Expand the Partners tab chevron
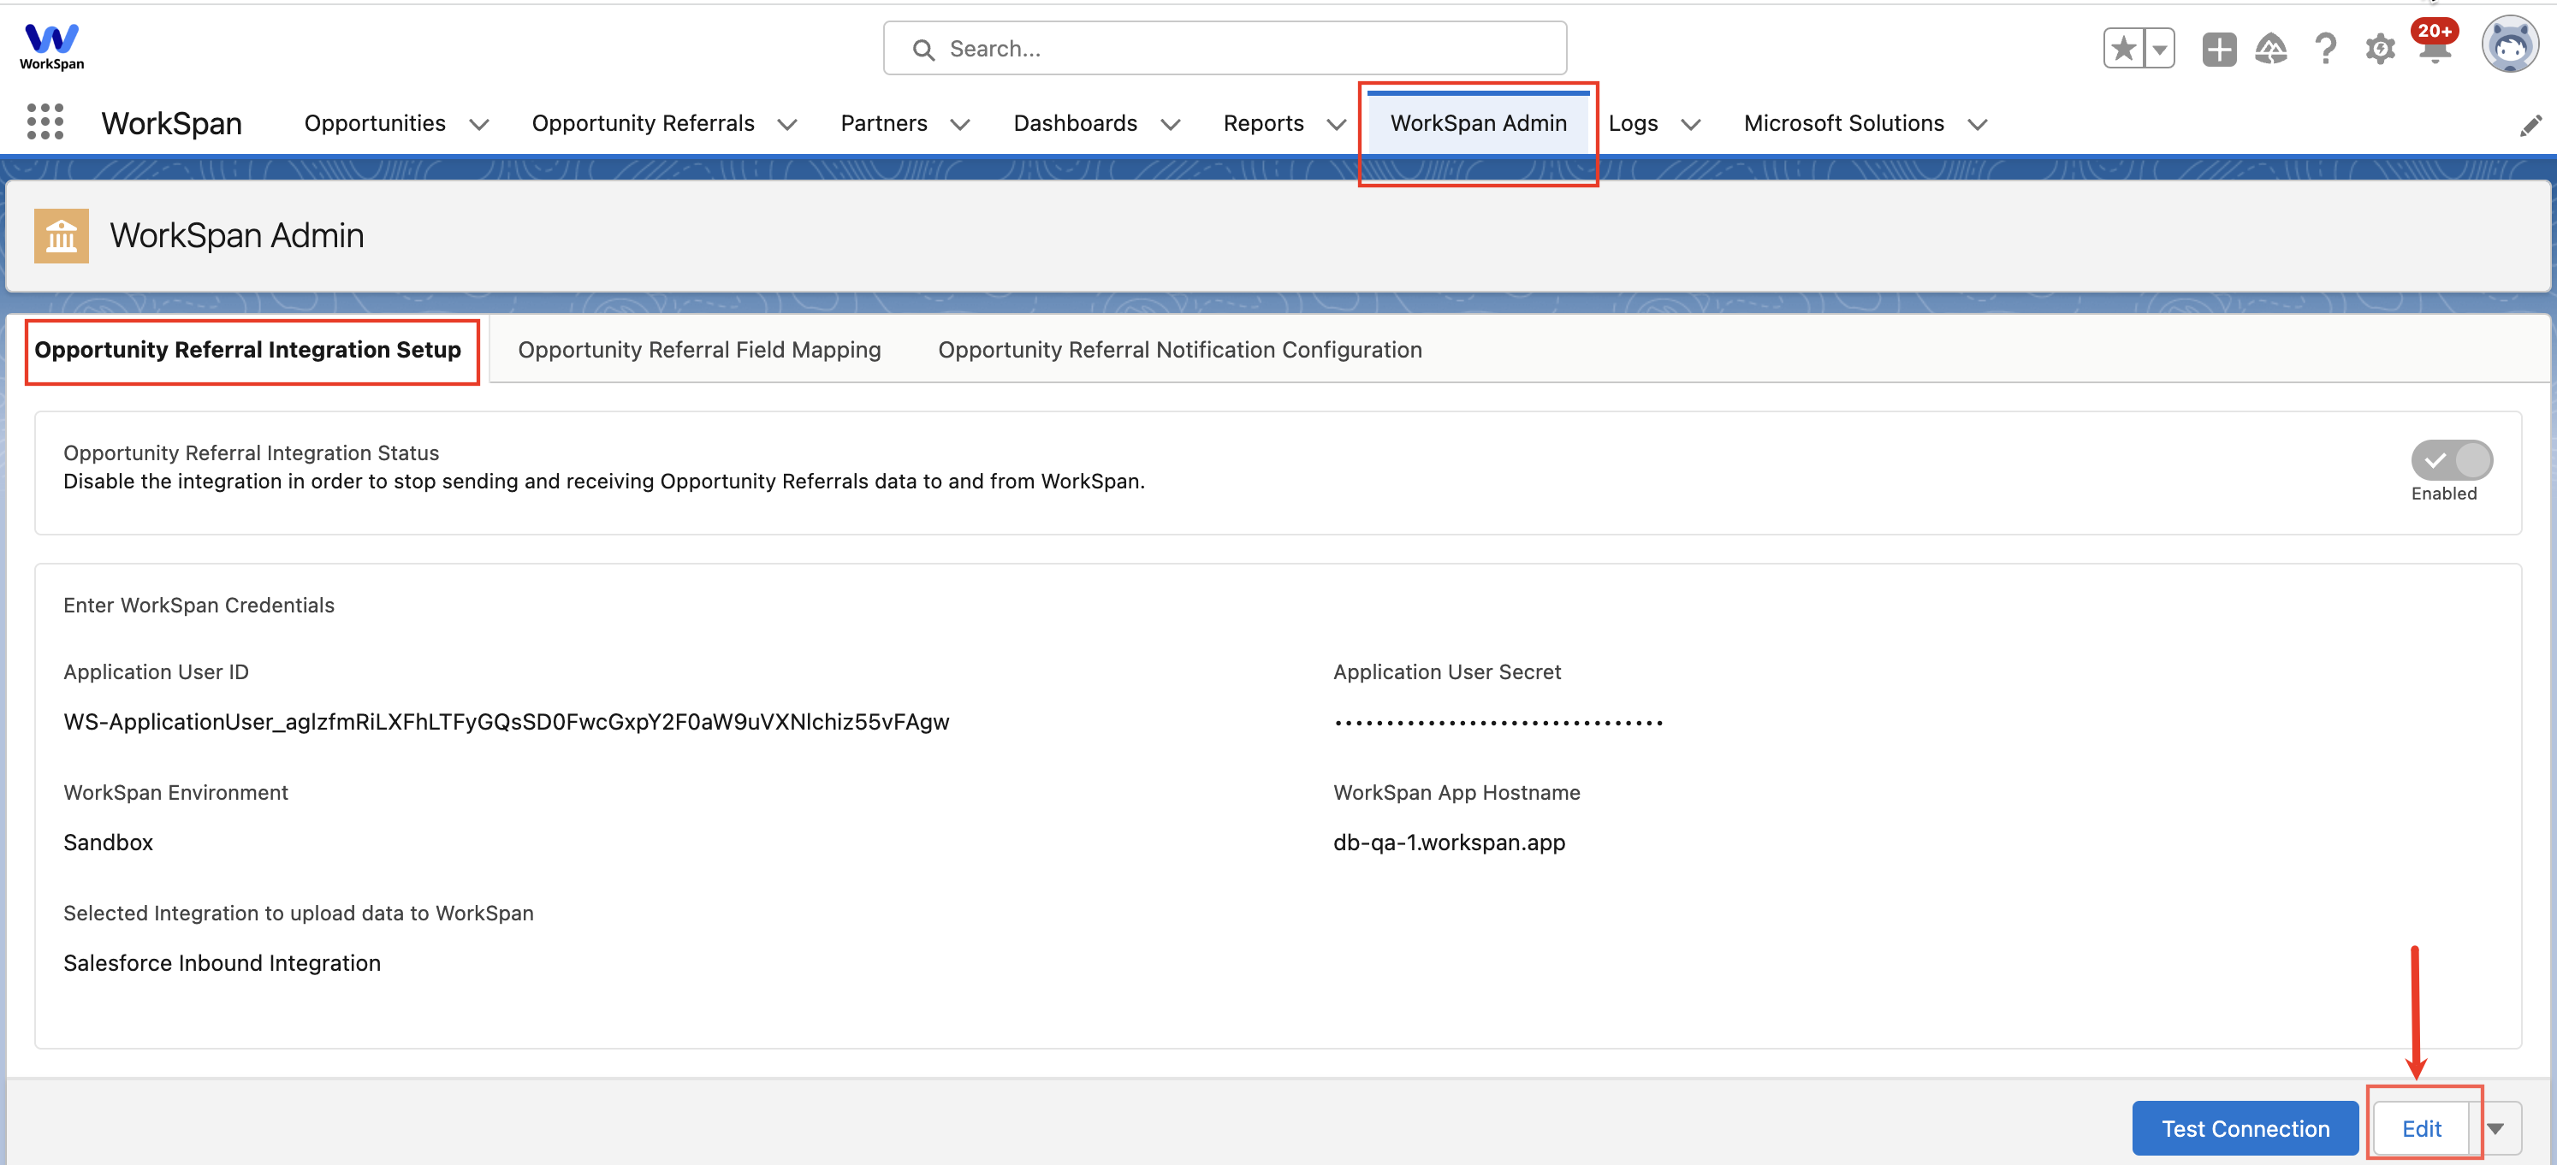This screenshot has width=2557, height=1165. click(x=960, y=124)
